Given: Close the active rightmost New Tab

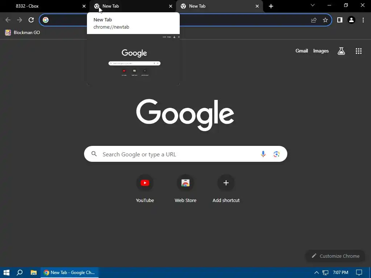Looking at the screenshot, I should 257,6.
